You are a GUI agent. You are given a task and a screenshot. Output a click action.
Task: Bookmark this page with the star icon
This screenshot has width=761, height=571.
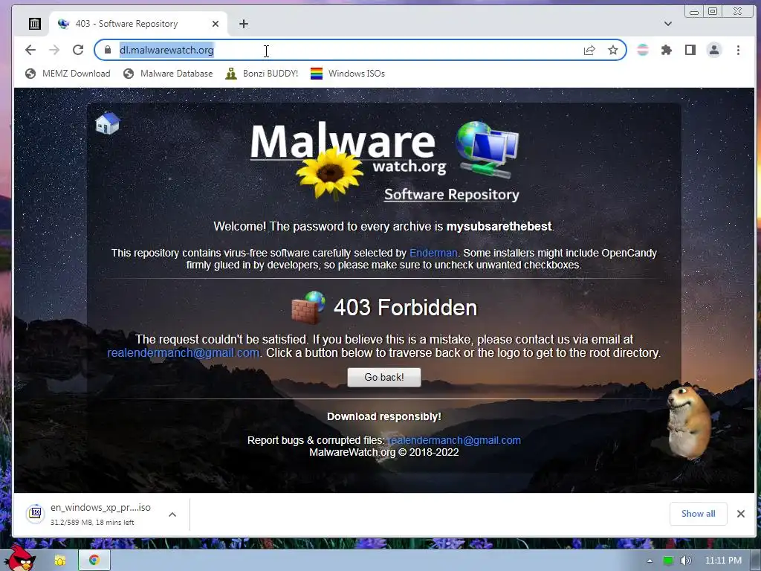pos(613,50)
